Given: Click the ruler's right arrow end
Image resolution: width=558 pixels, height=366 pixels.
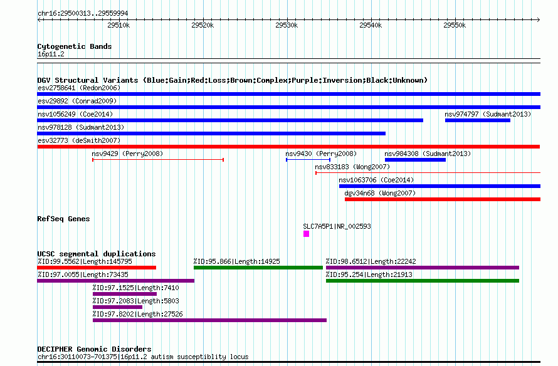Looking at the screenshot, I should click(x=539, y=20).
